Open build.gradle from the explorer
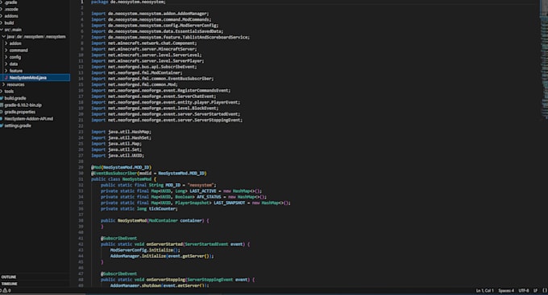 15,98
